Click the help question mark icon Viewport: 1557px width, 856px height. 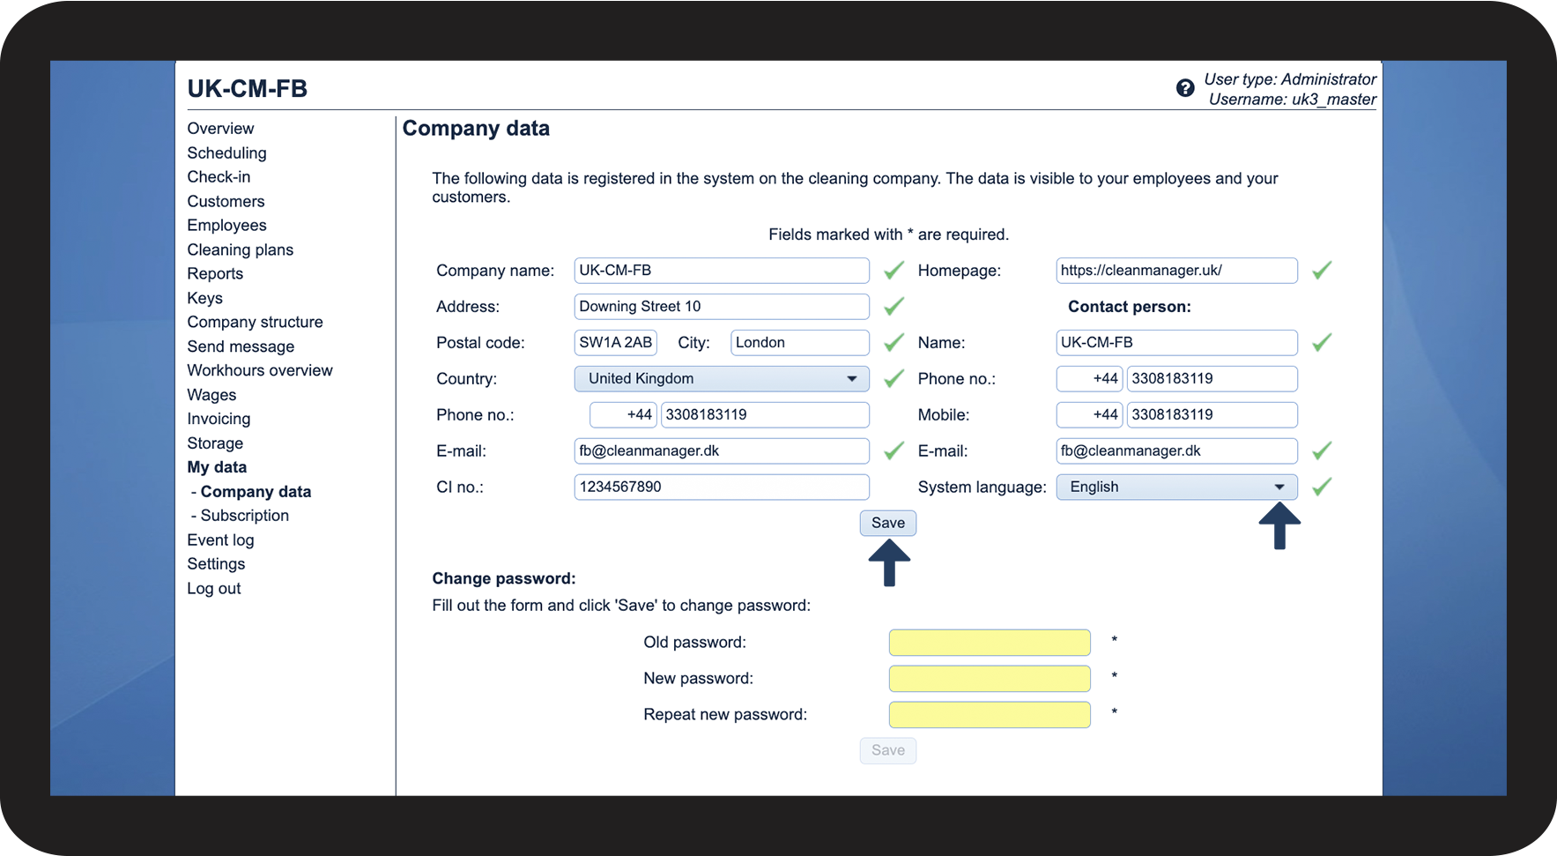pos(1185,88)
